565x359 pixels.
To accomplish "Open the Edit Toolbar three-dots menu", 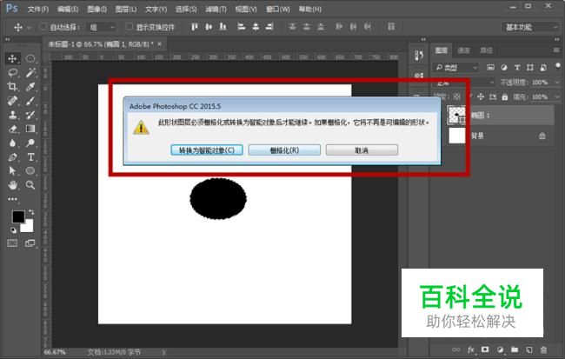I will [x=13, y=198].
